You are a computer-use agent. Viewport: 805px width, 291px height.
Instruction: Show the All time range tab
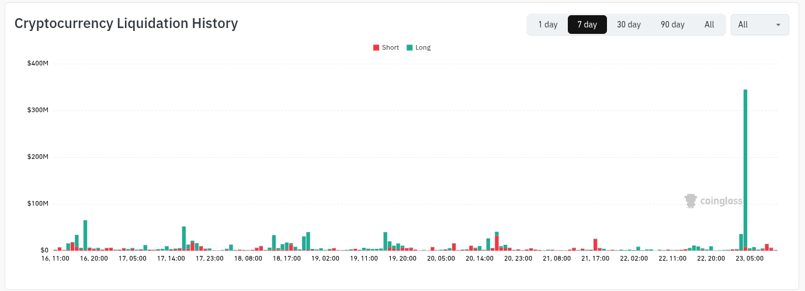point(709,25)
